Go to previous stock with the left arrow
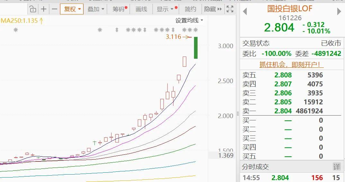Screen dimensions: 345x182 coord(245,12)
